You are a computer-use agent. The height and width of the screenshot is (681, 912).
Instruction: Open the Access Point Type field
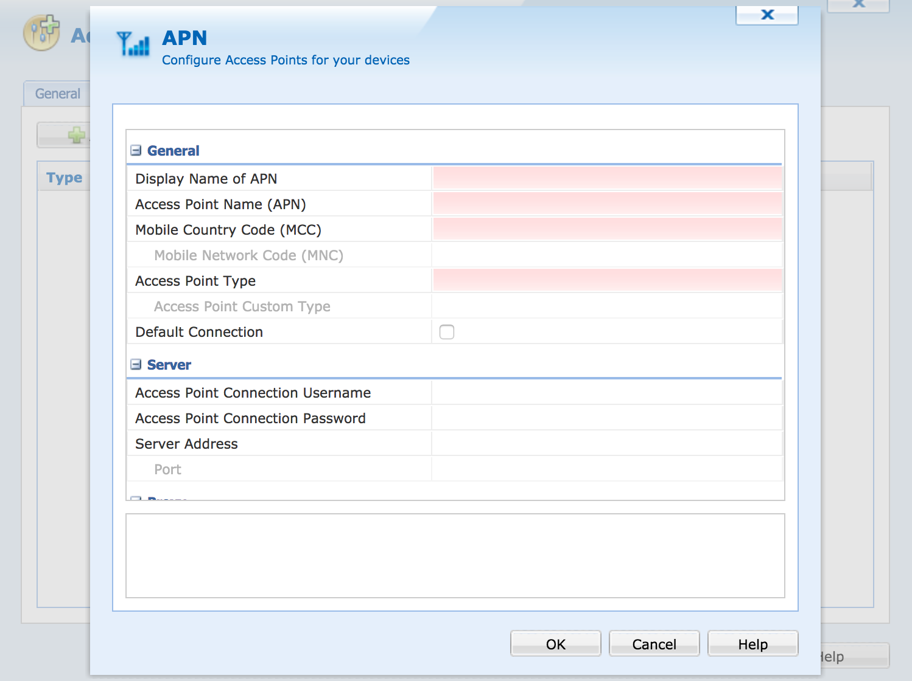[607, 281]
